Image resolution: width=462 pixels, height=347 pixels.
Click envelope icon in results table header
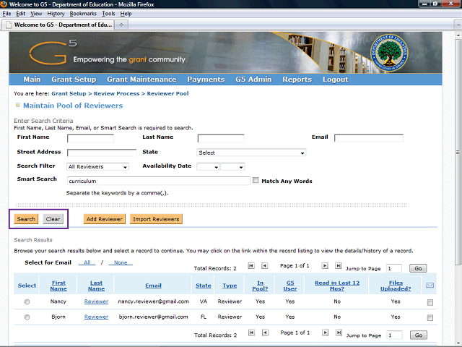click(x=430, y=286)
